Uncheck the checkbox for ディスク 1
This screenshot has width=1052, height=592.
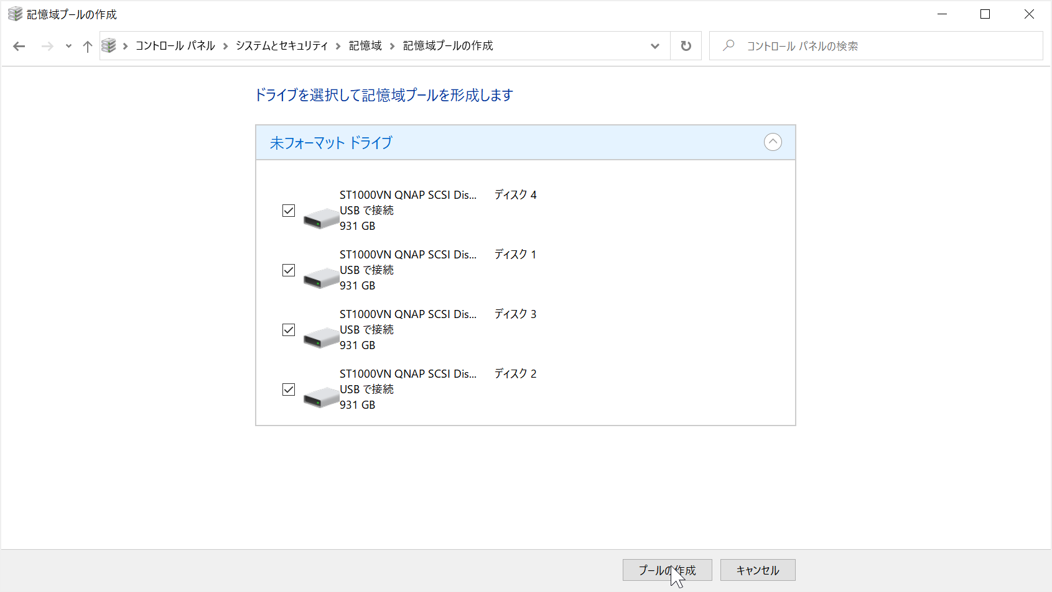pos(288,270)
